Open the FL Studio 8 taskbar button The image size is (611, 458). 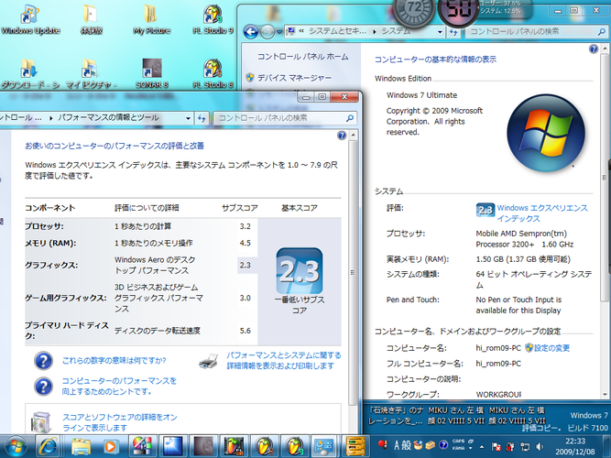click(x=264, y=446)
